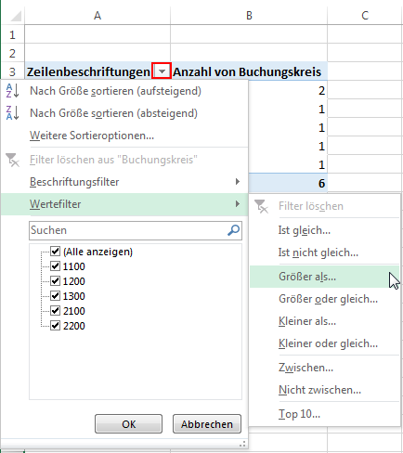Viewport: 403px width, 453px height.
Task: Click the select-all triangle at sheet corner
Action: coord(15,16)
